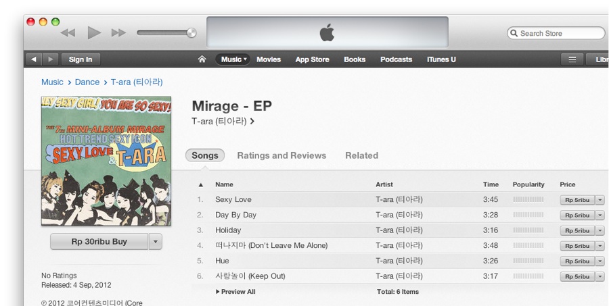Sort songs by Time column header
This screenshot has width=609, height=306.
[491, 184]
